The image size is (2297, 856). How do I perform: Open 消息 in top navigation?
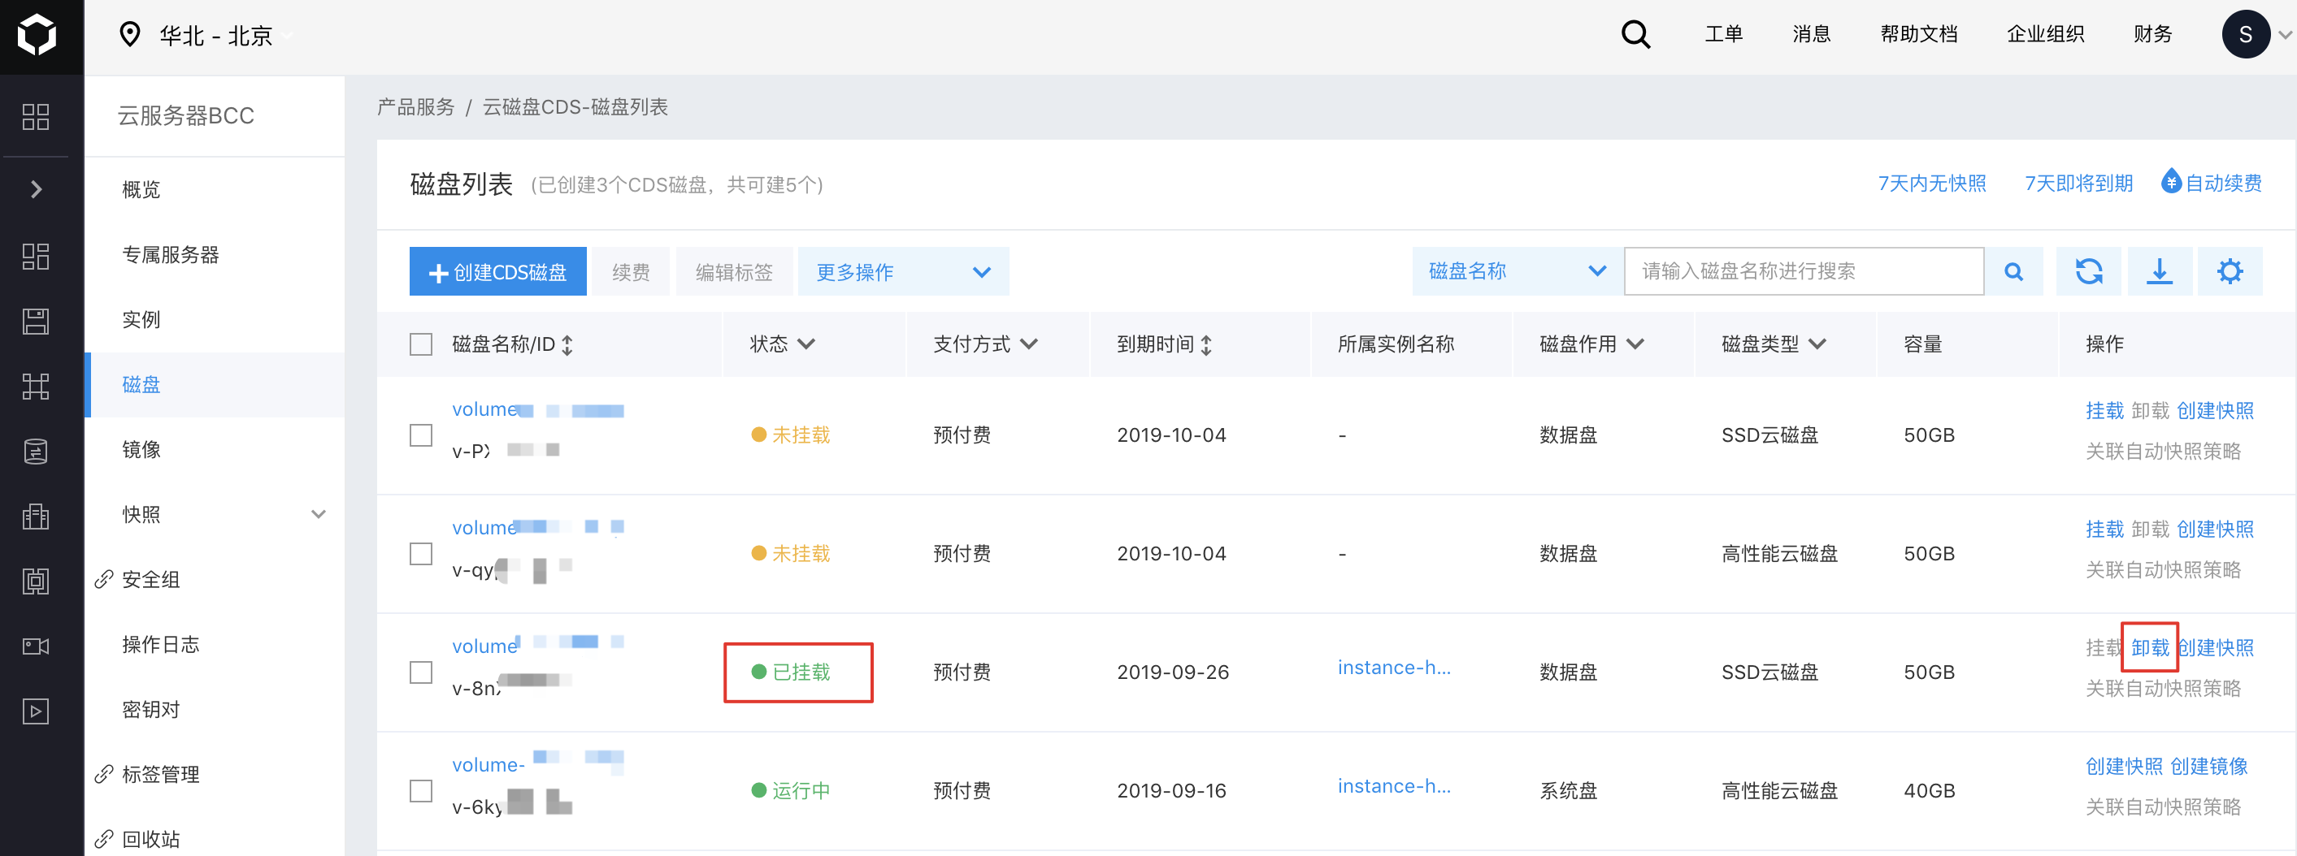pos(1811,34)
